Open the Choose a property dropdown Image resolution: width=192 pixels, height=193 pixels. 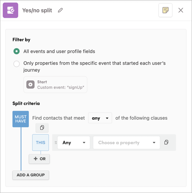(126, 143)
